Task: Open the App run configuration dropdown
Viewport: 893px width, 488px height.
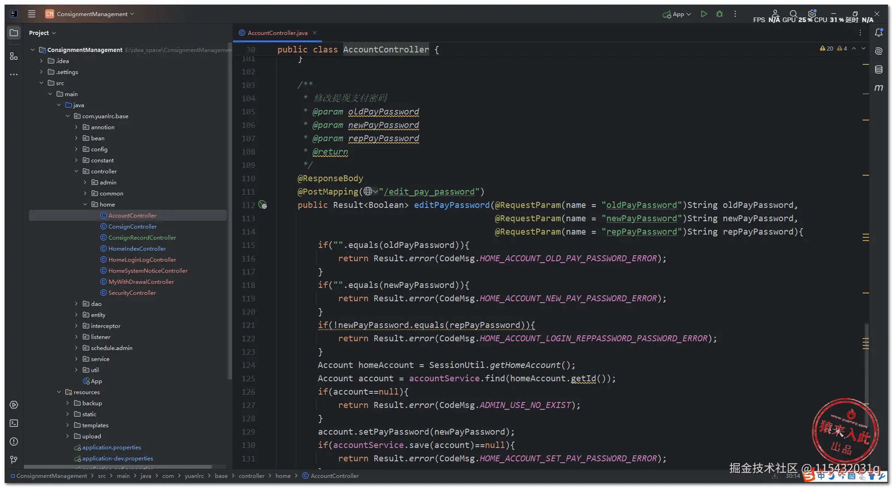Action: (677, 14)
